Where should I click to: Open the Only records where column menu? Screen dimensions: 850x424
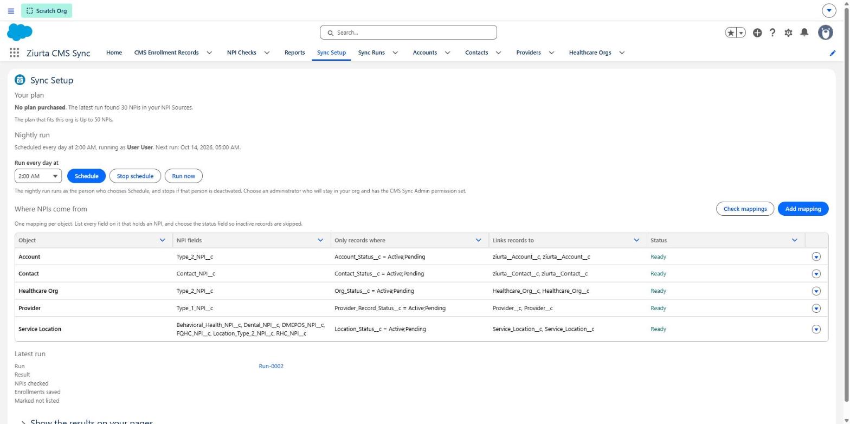(x=479, y=240)
